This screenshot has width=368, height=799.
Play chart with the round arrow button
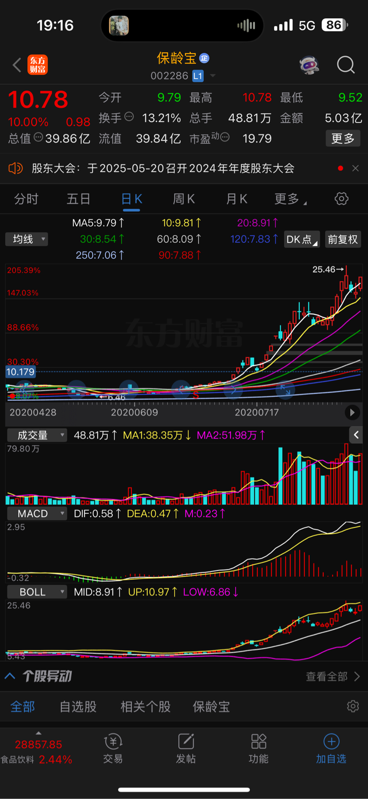[x=352, y=412]
